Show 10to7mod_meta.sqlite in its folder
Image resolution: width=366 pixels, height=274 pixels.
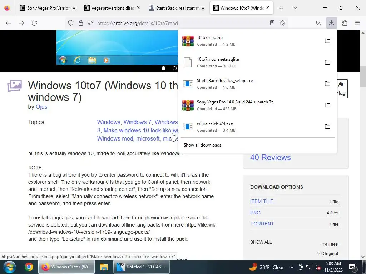pyautogui.click(x=327, y=62)
